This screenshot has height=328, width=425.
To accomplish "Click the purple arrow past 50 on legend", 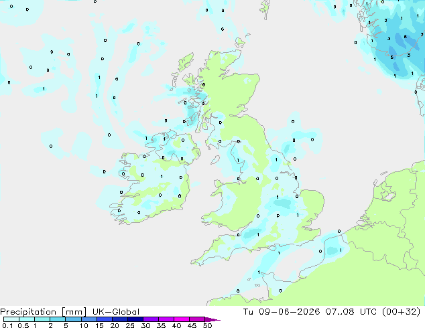I will (x=213, y=319).
